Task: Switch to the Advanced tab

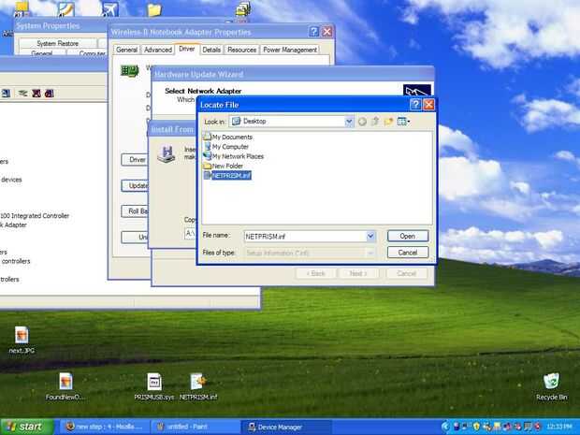Action: (x=158, y=50)
